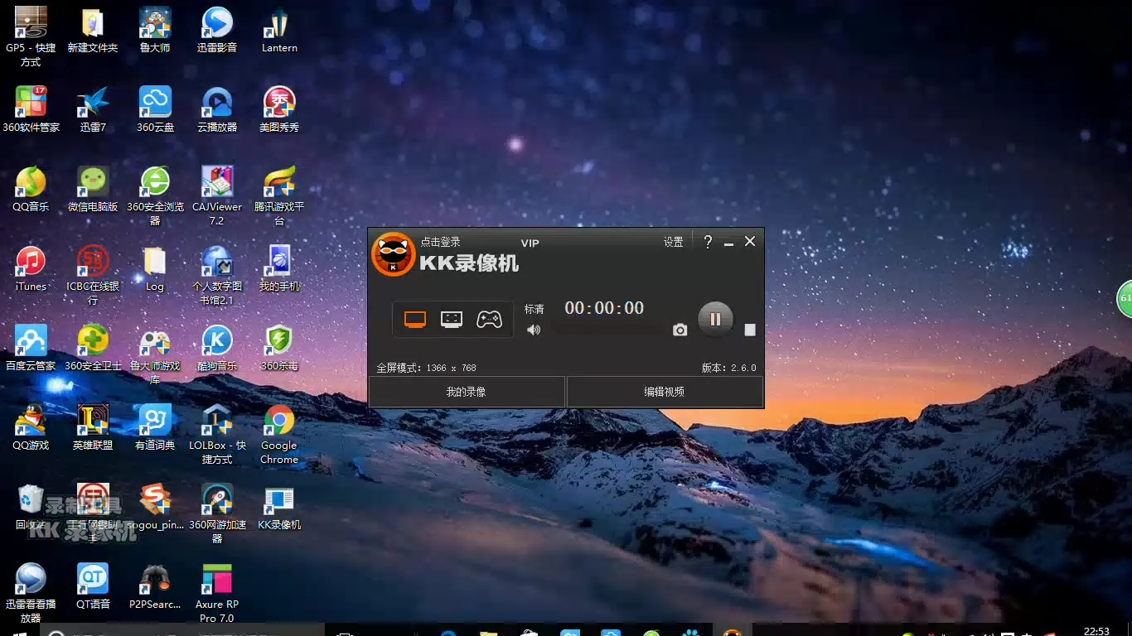Select the 360云盘 desktop icon
Image resolution: width=1132 pixels, height=636 pixels.
point(155,109)
